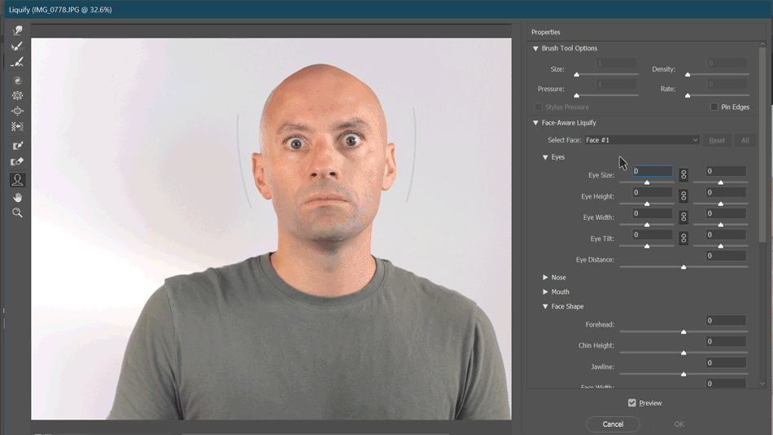
Task: Toggle the Eye Tilt link icon
Action: pos(683,238)
